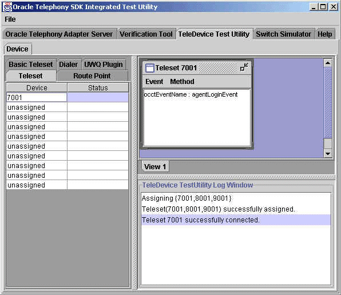Open the Event menu in Teleset 7001
The image size is (341, 295).
coord(154,82)
